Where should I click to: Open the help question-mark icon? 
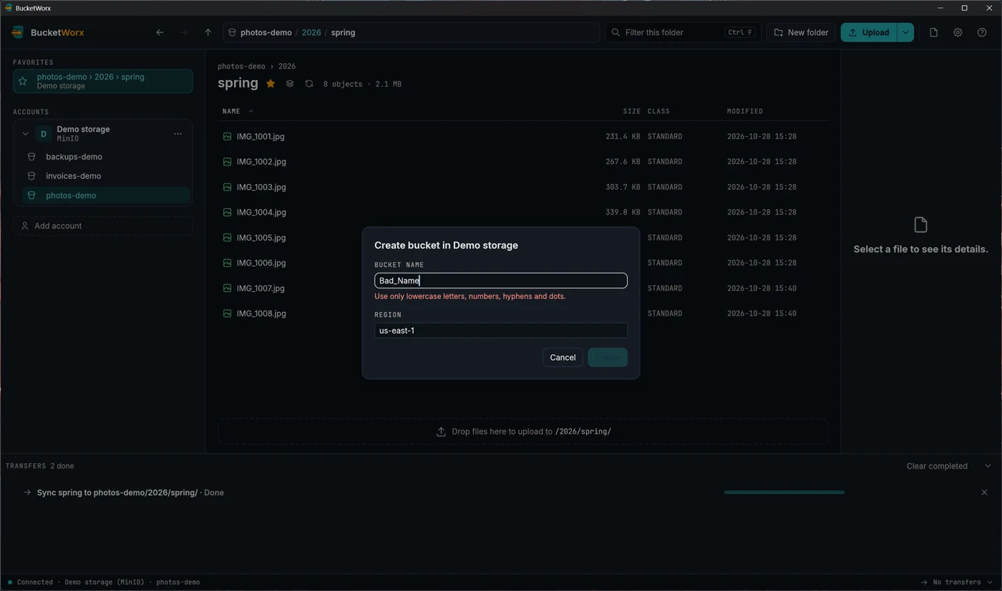point(982,32)
